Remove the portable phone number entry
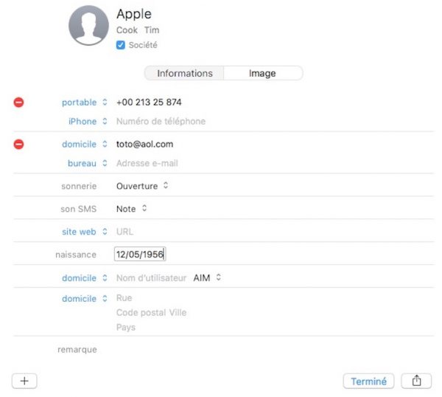This screenshot has width=442, height=397. point(19,103)
